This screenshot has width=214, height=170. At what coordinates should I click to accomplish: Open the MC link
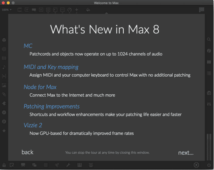(28, 46)
